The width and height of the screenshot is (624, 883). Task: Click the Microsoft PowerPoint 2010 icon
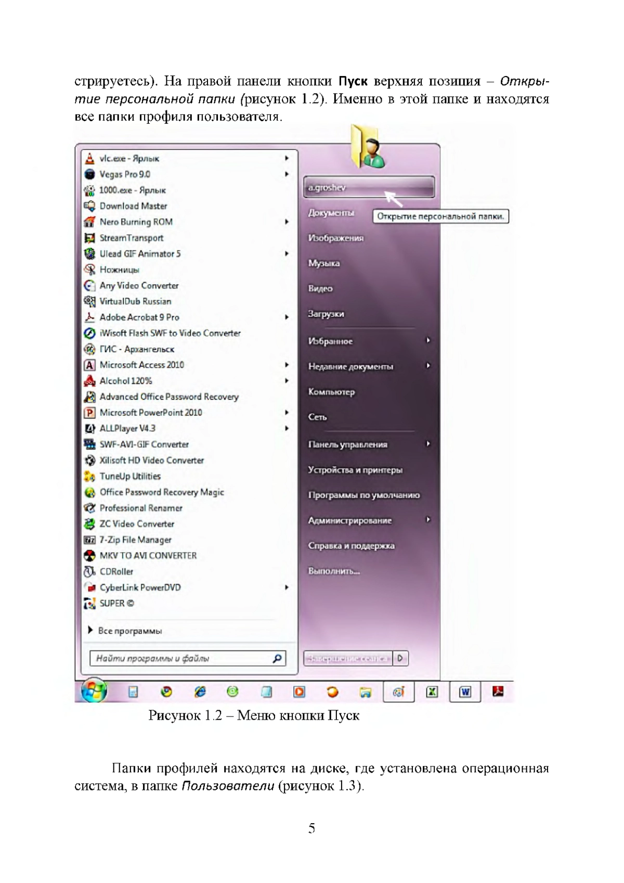90,413
